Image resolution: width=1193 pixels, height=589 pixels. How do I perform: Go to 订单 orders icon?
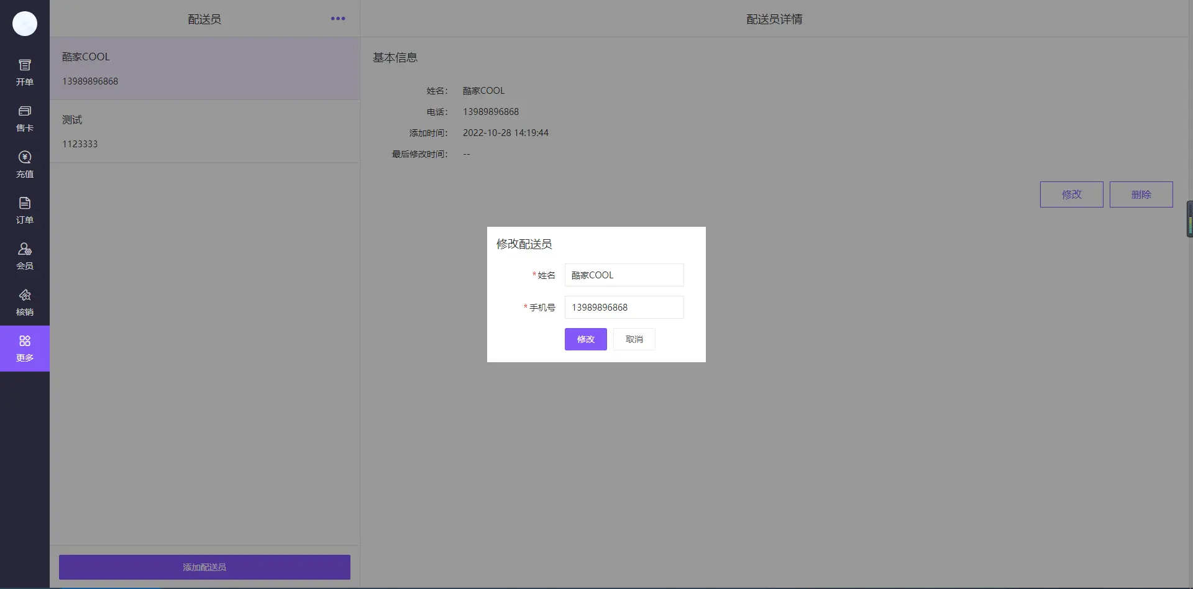[x=25, y=210]
